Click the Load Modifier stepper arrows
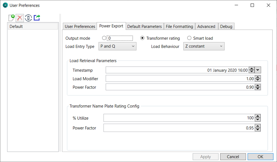277x162 pixels. pyautogui.click(x=258, y=79)
